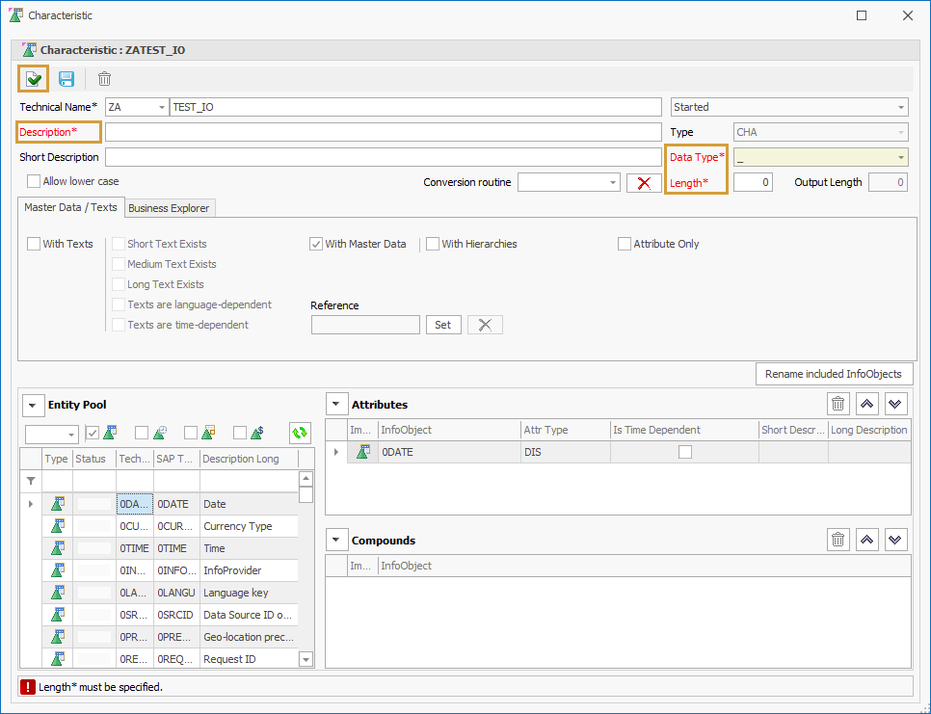Clear the Reference field with X button
931x714 pixels.
[x=485, y=325]
